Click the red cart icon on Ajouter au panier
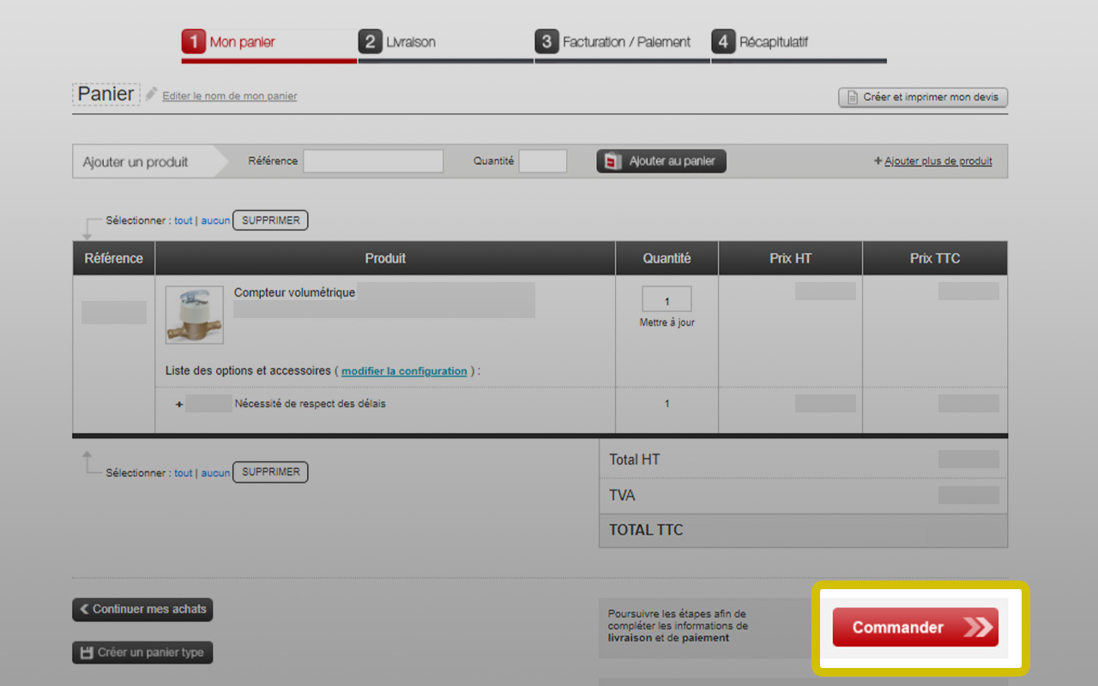Screen dimensions: 1098x686 click(x=612, y=161)
